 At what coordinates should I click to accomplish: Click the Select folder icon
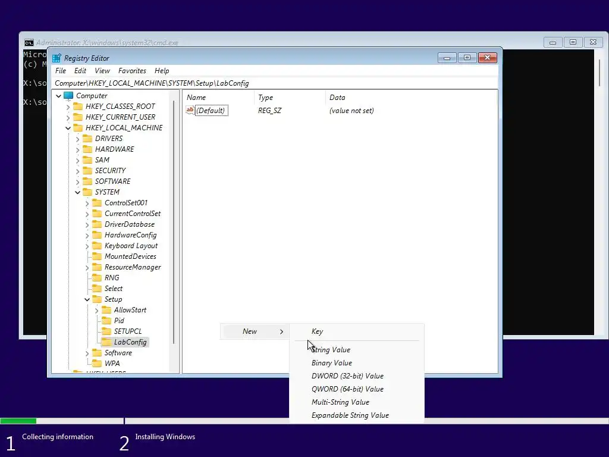point(97,289)
